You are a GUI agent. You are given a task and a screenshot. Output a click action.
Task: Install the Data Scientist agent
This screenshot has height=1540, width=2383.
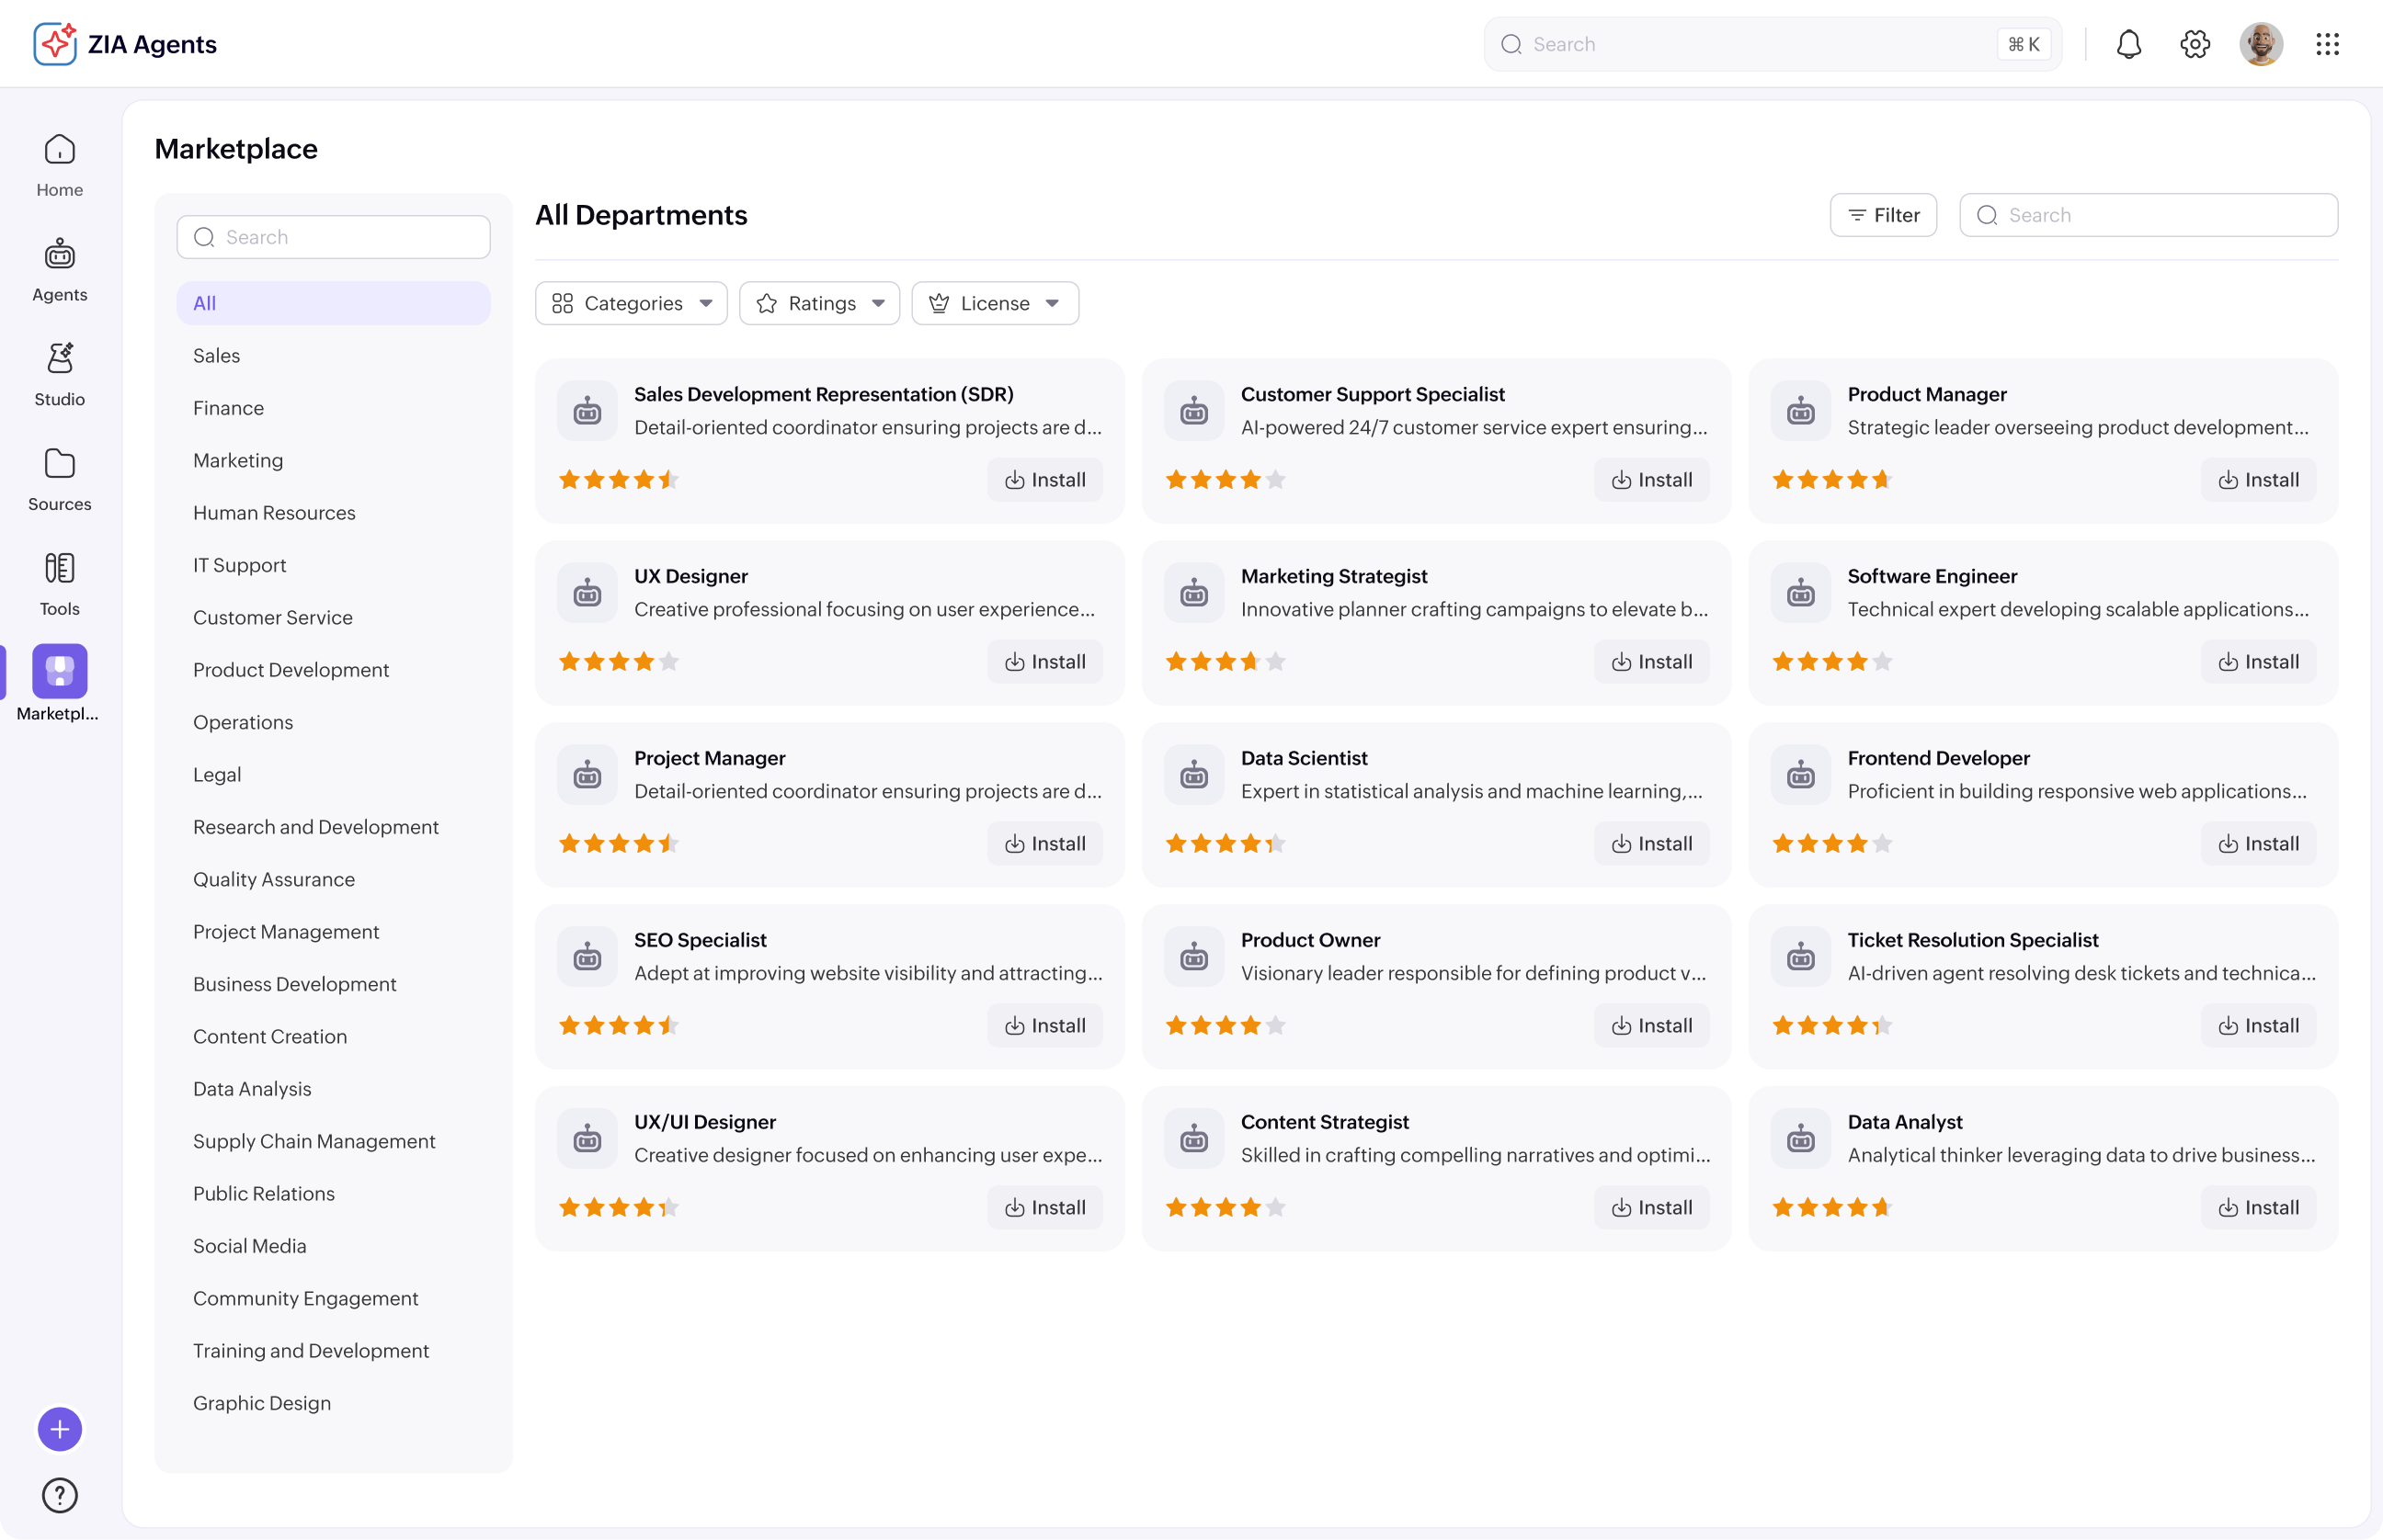tap(1652, 844)
